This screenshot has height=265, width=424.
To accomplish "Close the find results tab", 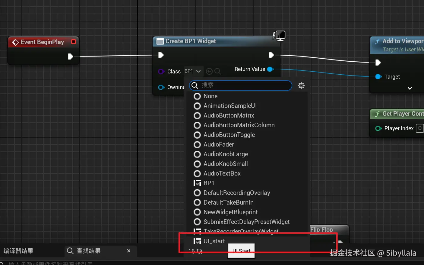I will click(x=129, y=251).
